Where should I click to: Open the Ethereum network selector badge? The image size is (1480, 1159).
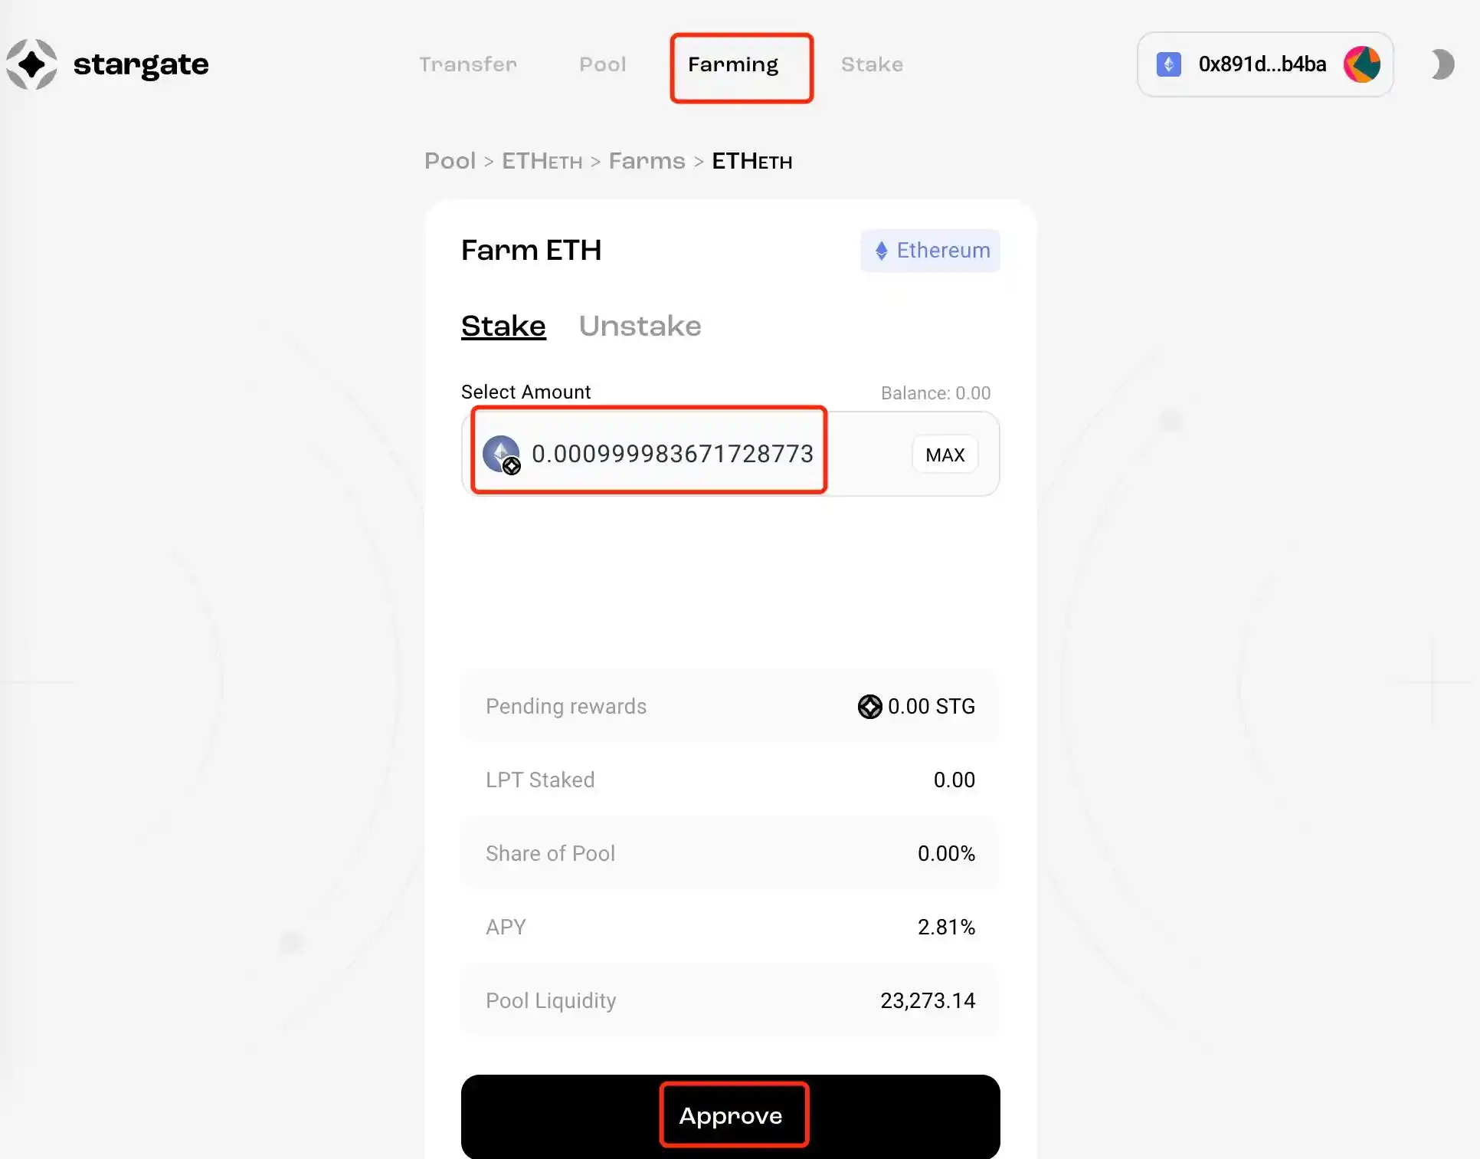[x=930, y=251]
